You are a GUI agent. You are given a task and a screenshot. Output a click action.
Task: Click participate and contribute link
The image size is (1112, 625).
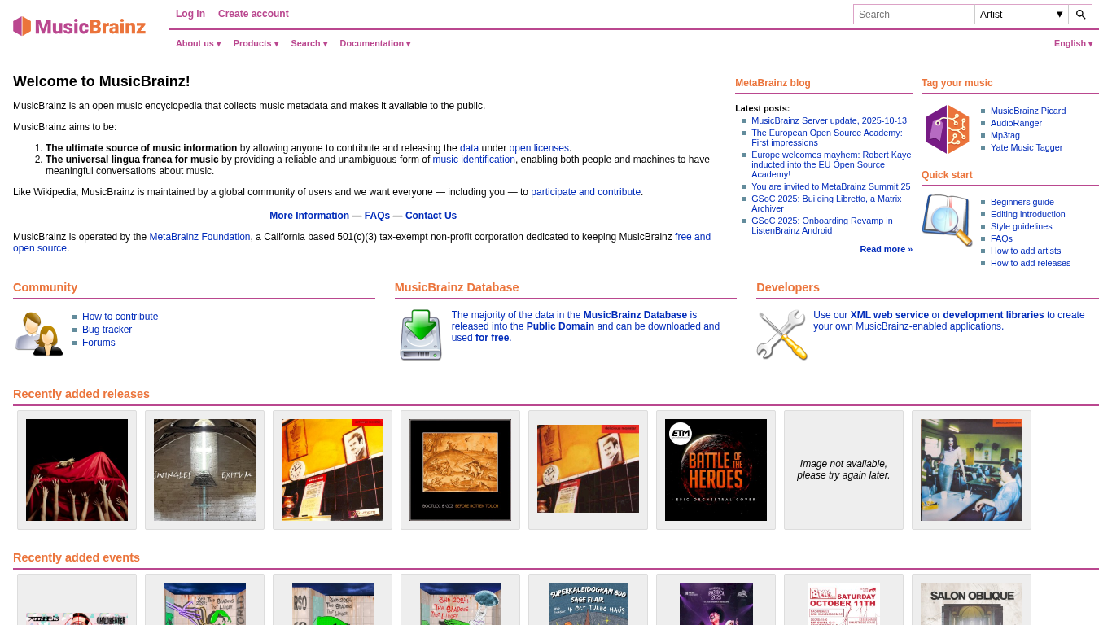(x=586, y=192)
